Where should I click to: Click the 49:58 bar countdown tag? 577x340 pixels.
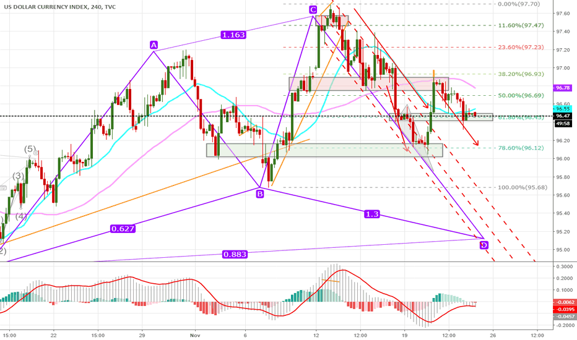point(563,124)
